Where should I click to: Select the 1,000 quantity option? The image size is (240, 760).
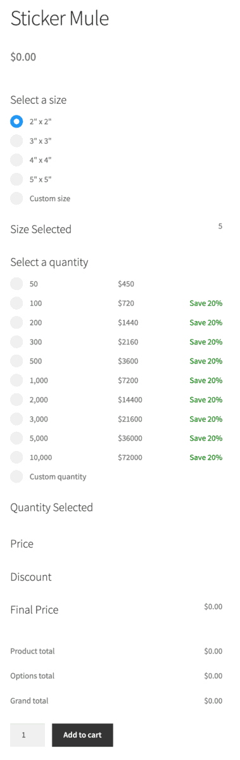coord(16,381)
